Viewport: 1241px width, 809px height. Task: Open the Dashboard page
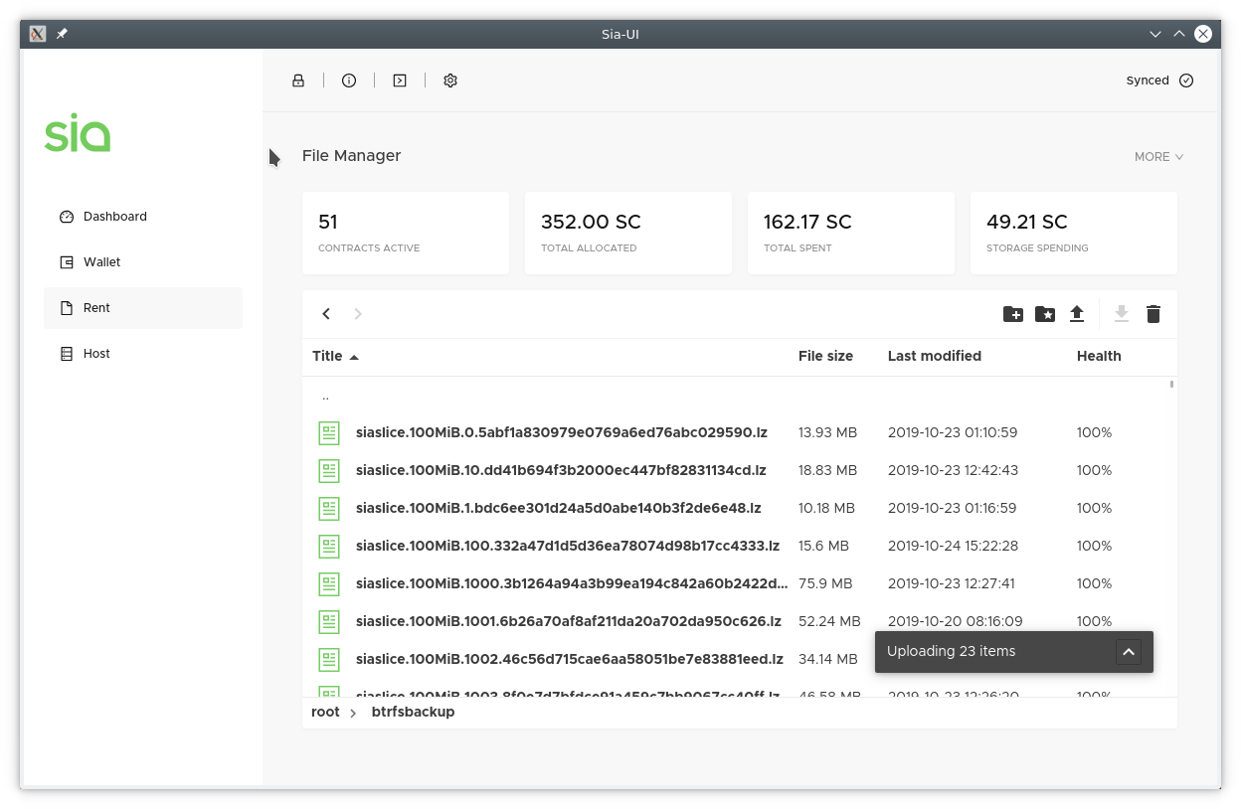click(x=143, y=217)
